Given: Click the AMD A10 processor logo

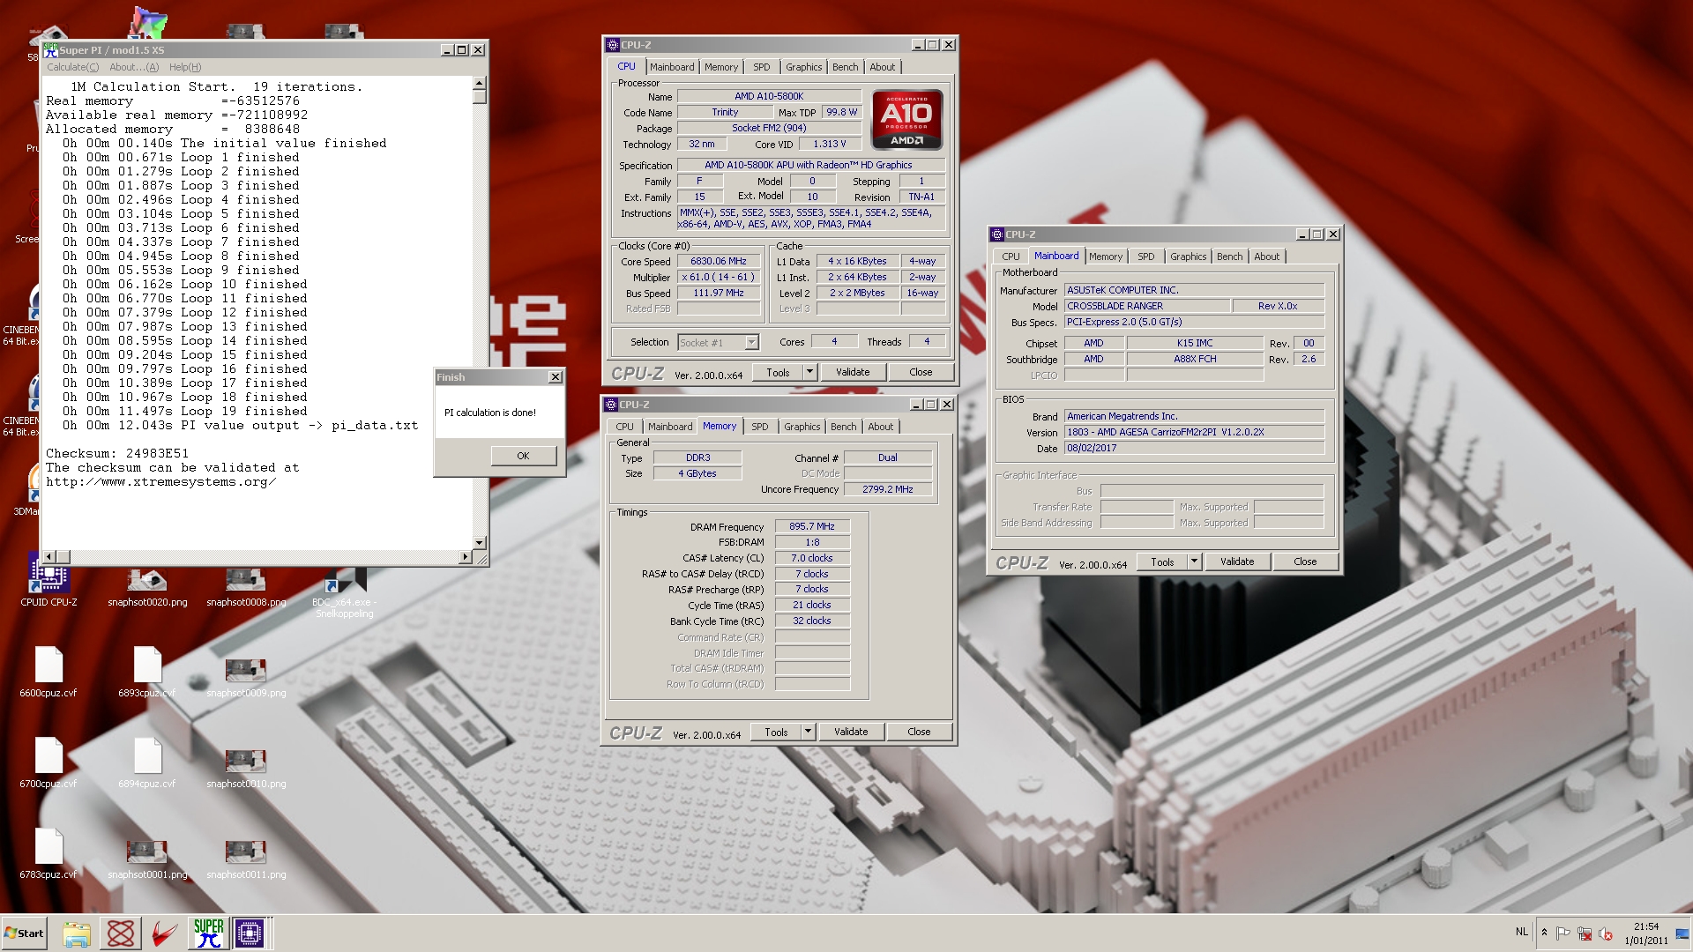Looking at the screenshot, I should pyautogui.click(x=906, y=119).
